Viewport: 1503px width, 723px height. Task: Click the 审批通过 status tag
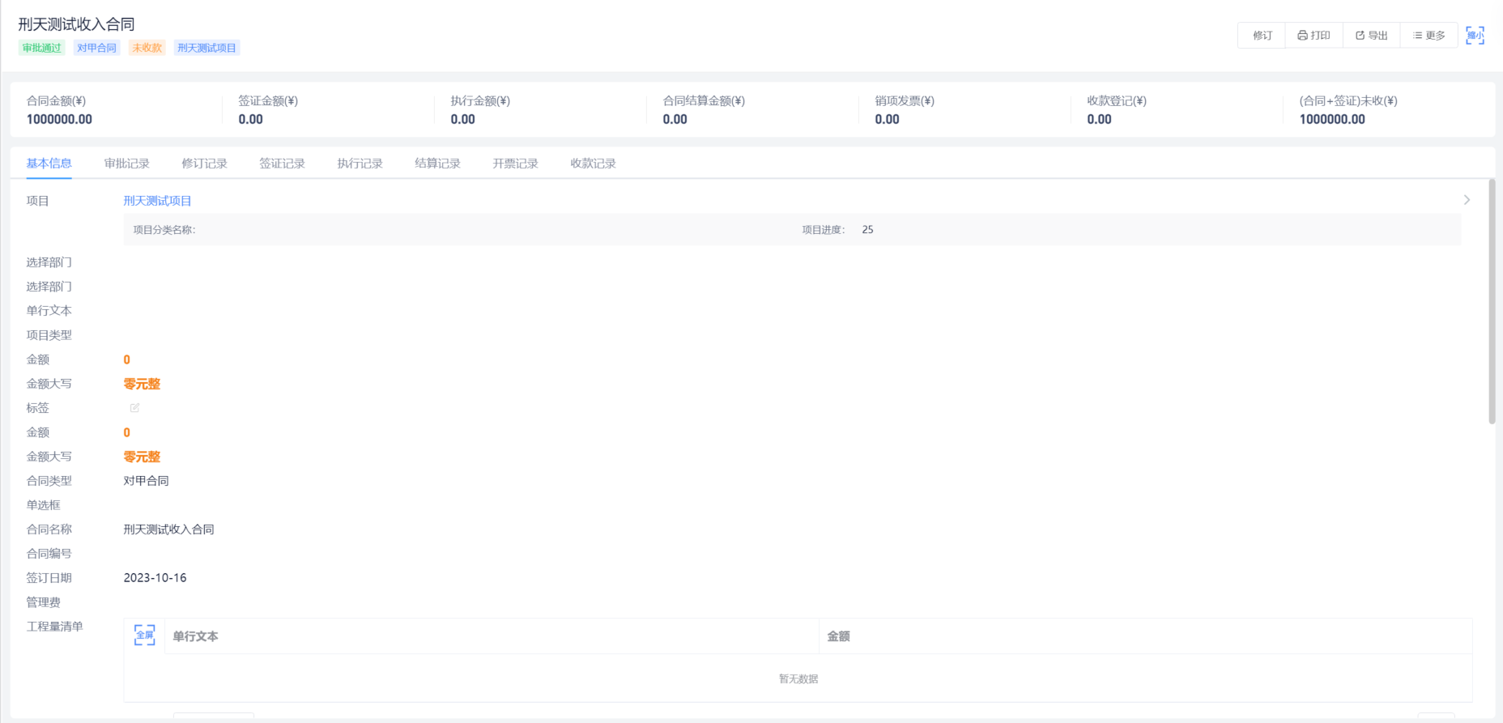[x=41, y=48]
